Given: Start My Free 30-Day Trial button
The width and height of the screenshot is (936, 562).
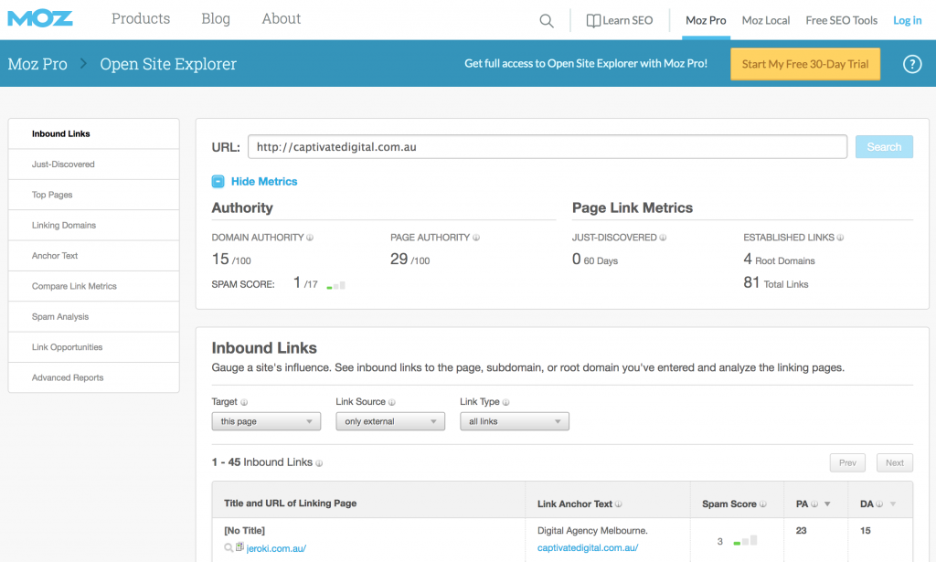Looking at the screenshot, I should point(805,64).
